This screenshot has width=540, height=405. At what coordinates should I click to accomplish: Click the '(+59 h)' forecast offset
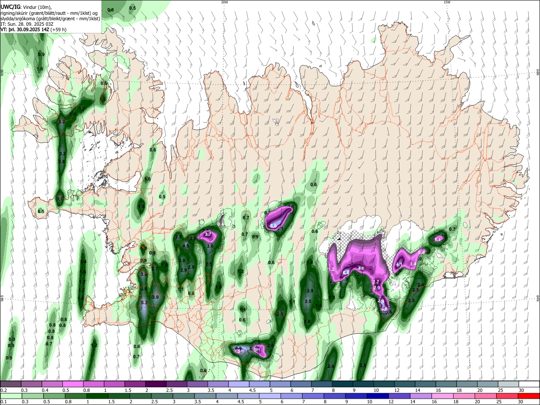click(58, 30)
